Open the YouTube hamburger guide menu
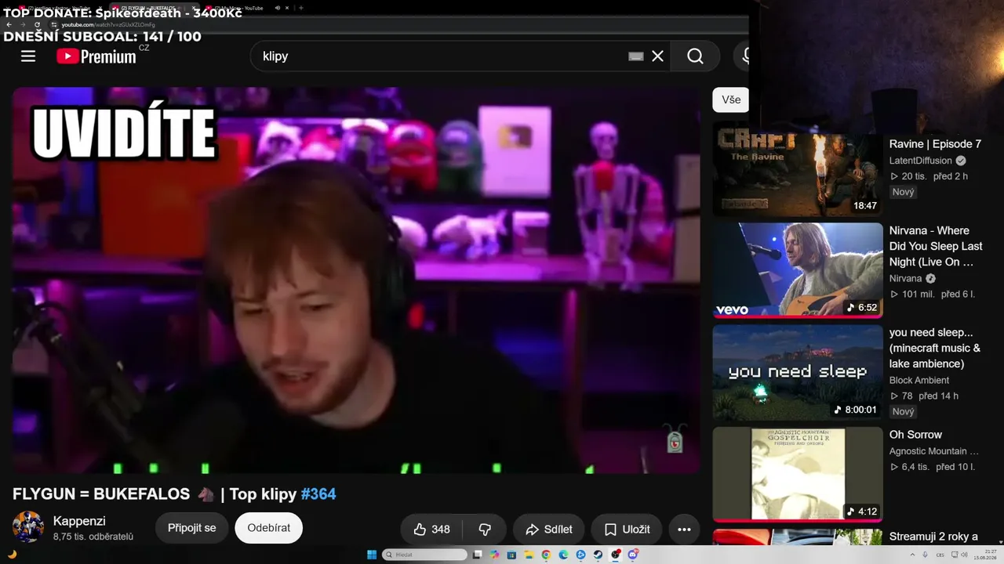This screenshot has width=1004, height=564. (28, 56)
